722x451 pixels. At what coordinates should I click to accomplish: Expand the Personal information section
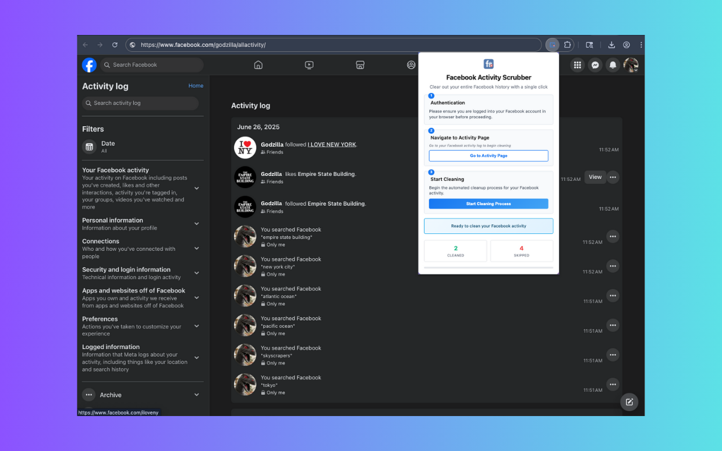pos(197,224)
